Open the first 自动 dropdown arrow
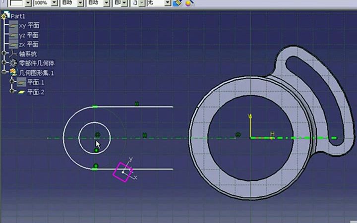 [80, 3]
